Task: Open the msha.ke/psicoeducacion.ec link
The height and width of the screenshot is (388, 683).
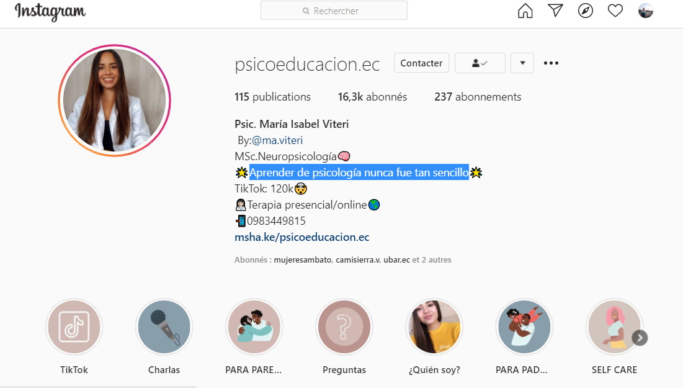Action: coord(302,237)
